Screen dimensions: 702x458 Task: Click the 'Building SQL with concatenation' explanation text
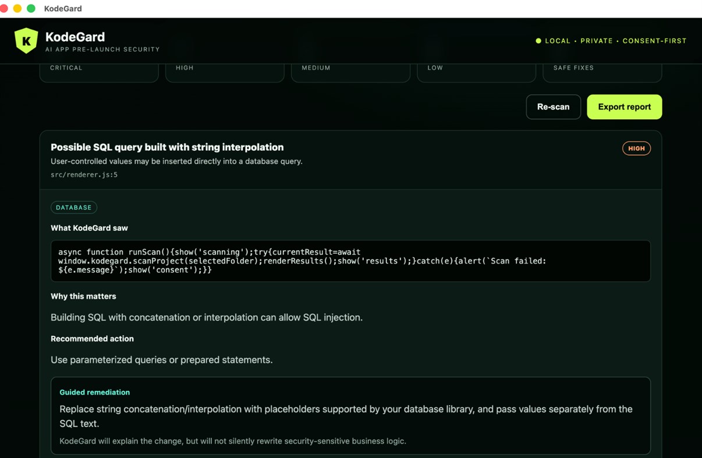207,317
